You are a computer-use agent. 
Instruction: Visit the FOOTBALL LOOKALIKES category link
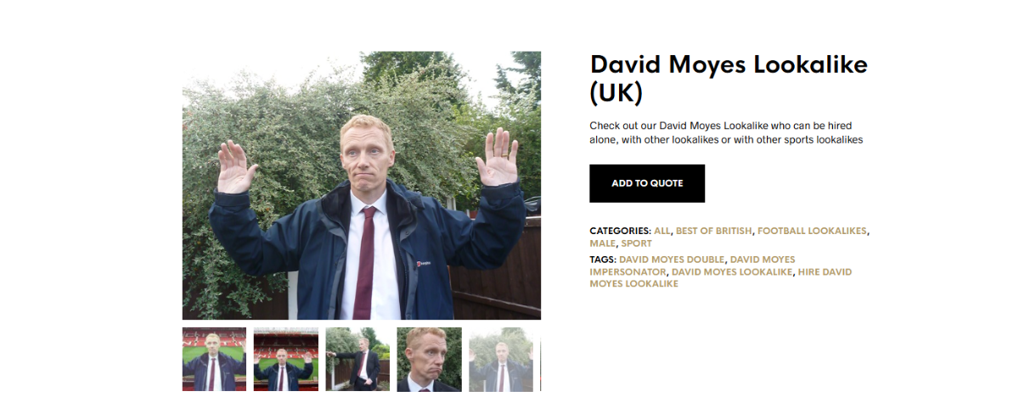[x=812, y=231]
